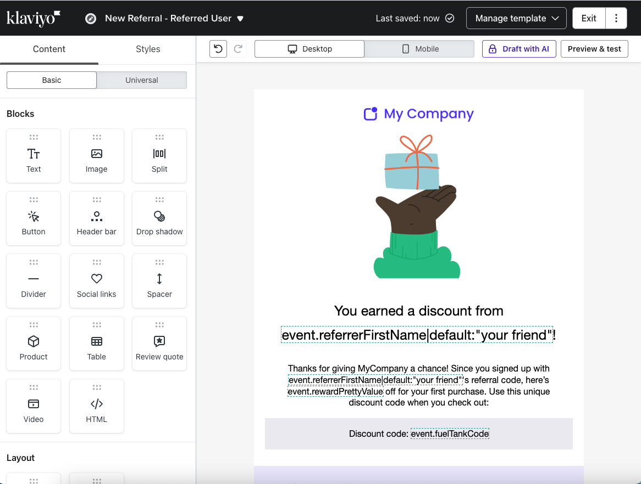Select the Video block
The image size is (641, 484).
[x=34, y=406]
